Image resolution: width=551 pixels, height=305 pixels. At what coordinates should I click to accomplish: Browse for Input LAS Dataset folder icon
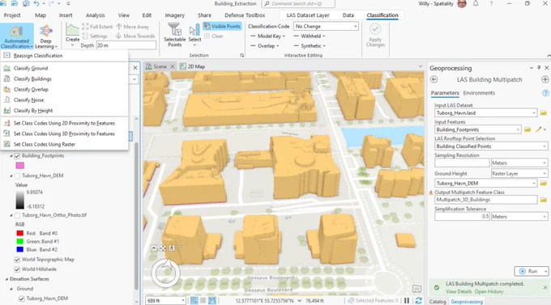click(x=543, y=113)
